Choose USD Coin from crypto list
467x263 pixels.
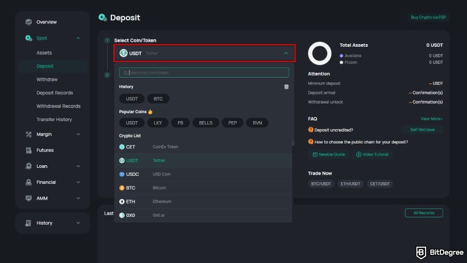tap(203, 174)
